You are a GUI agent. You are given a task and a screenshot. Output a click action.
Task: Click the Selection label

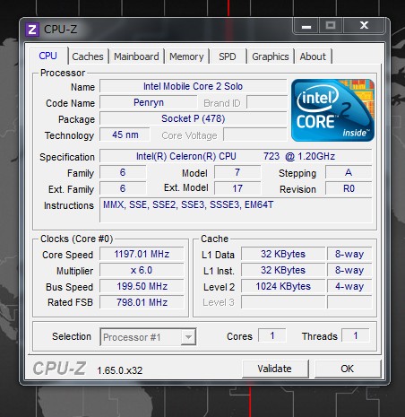point(72,336)
